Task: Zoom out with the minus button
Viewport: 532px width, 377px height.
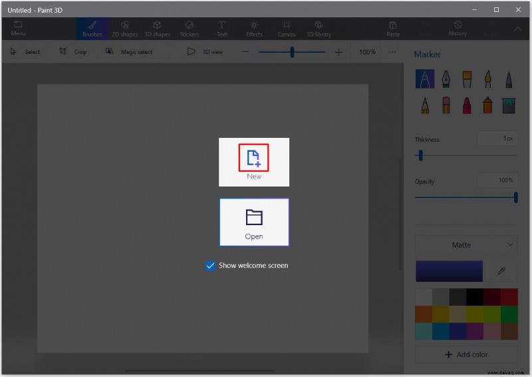Action: point(245,52)
